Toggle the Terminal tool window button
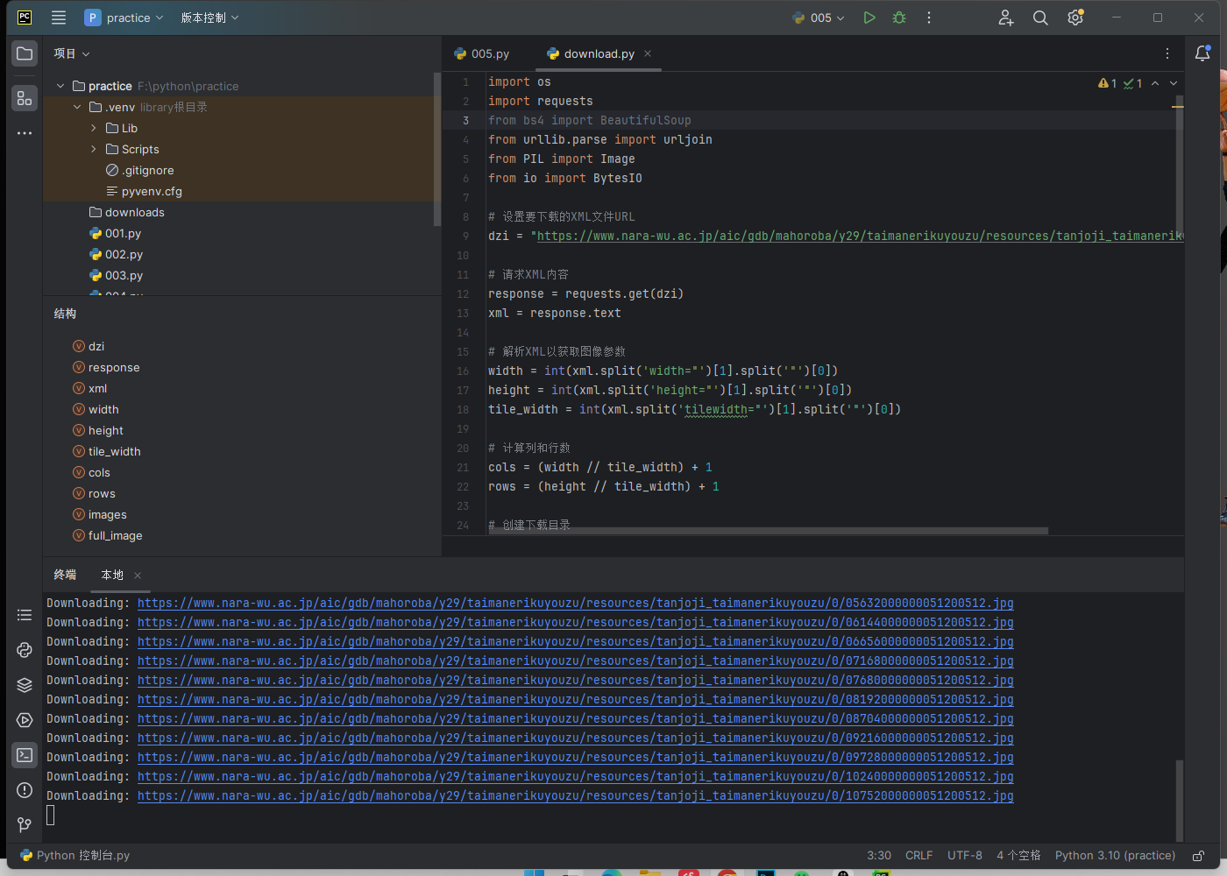The width and height of the screenshot is (1227, 876). pos(25,755)
